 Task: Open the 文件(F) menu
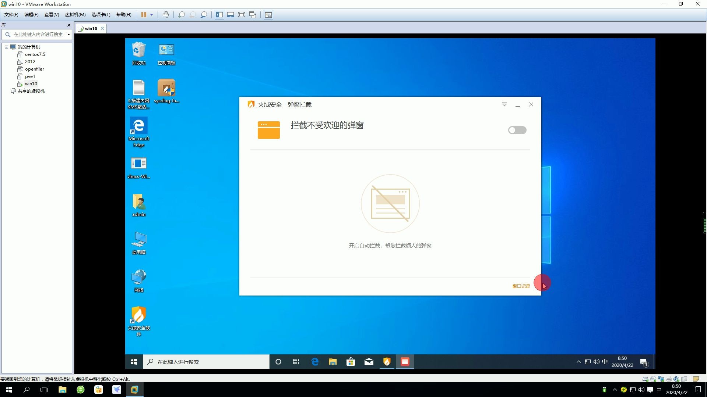tap(11, 15)
